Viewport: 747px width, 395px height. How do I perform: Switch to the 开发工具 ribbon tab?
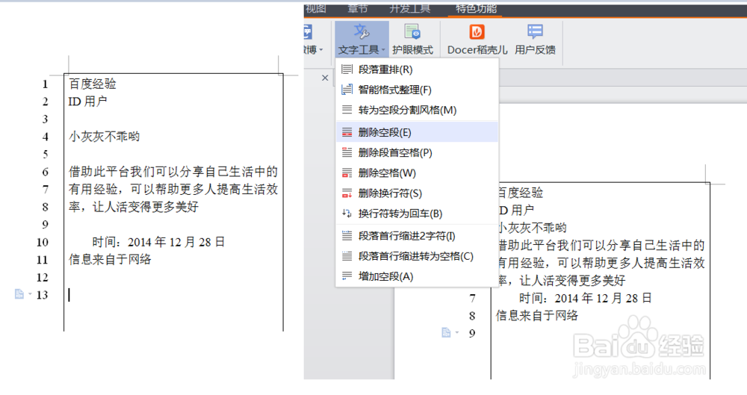point(409,8)
